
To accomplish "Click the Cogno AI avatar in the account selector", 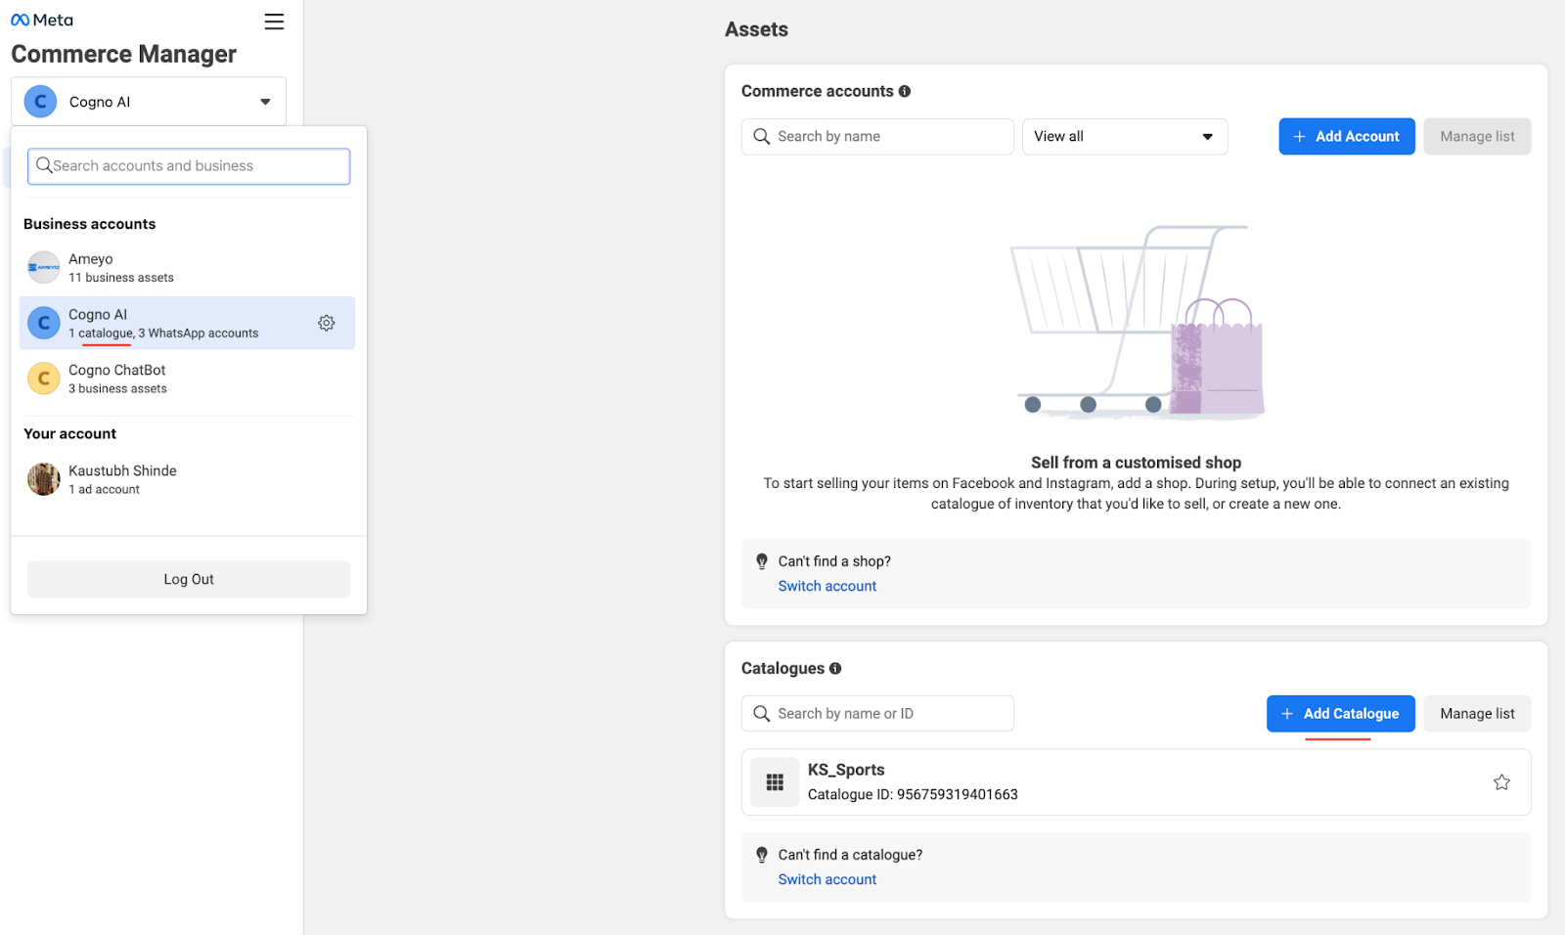I will (40, 102).
